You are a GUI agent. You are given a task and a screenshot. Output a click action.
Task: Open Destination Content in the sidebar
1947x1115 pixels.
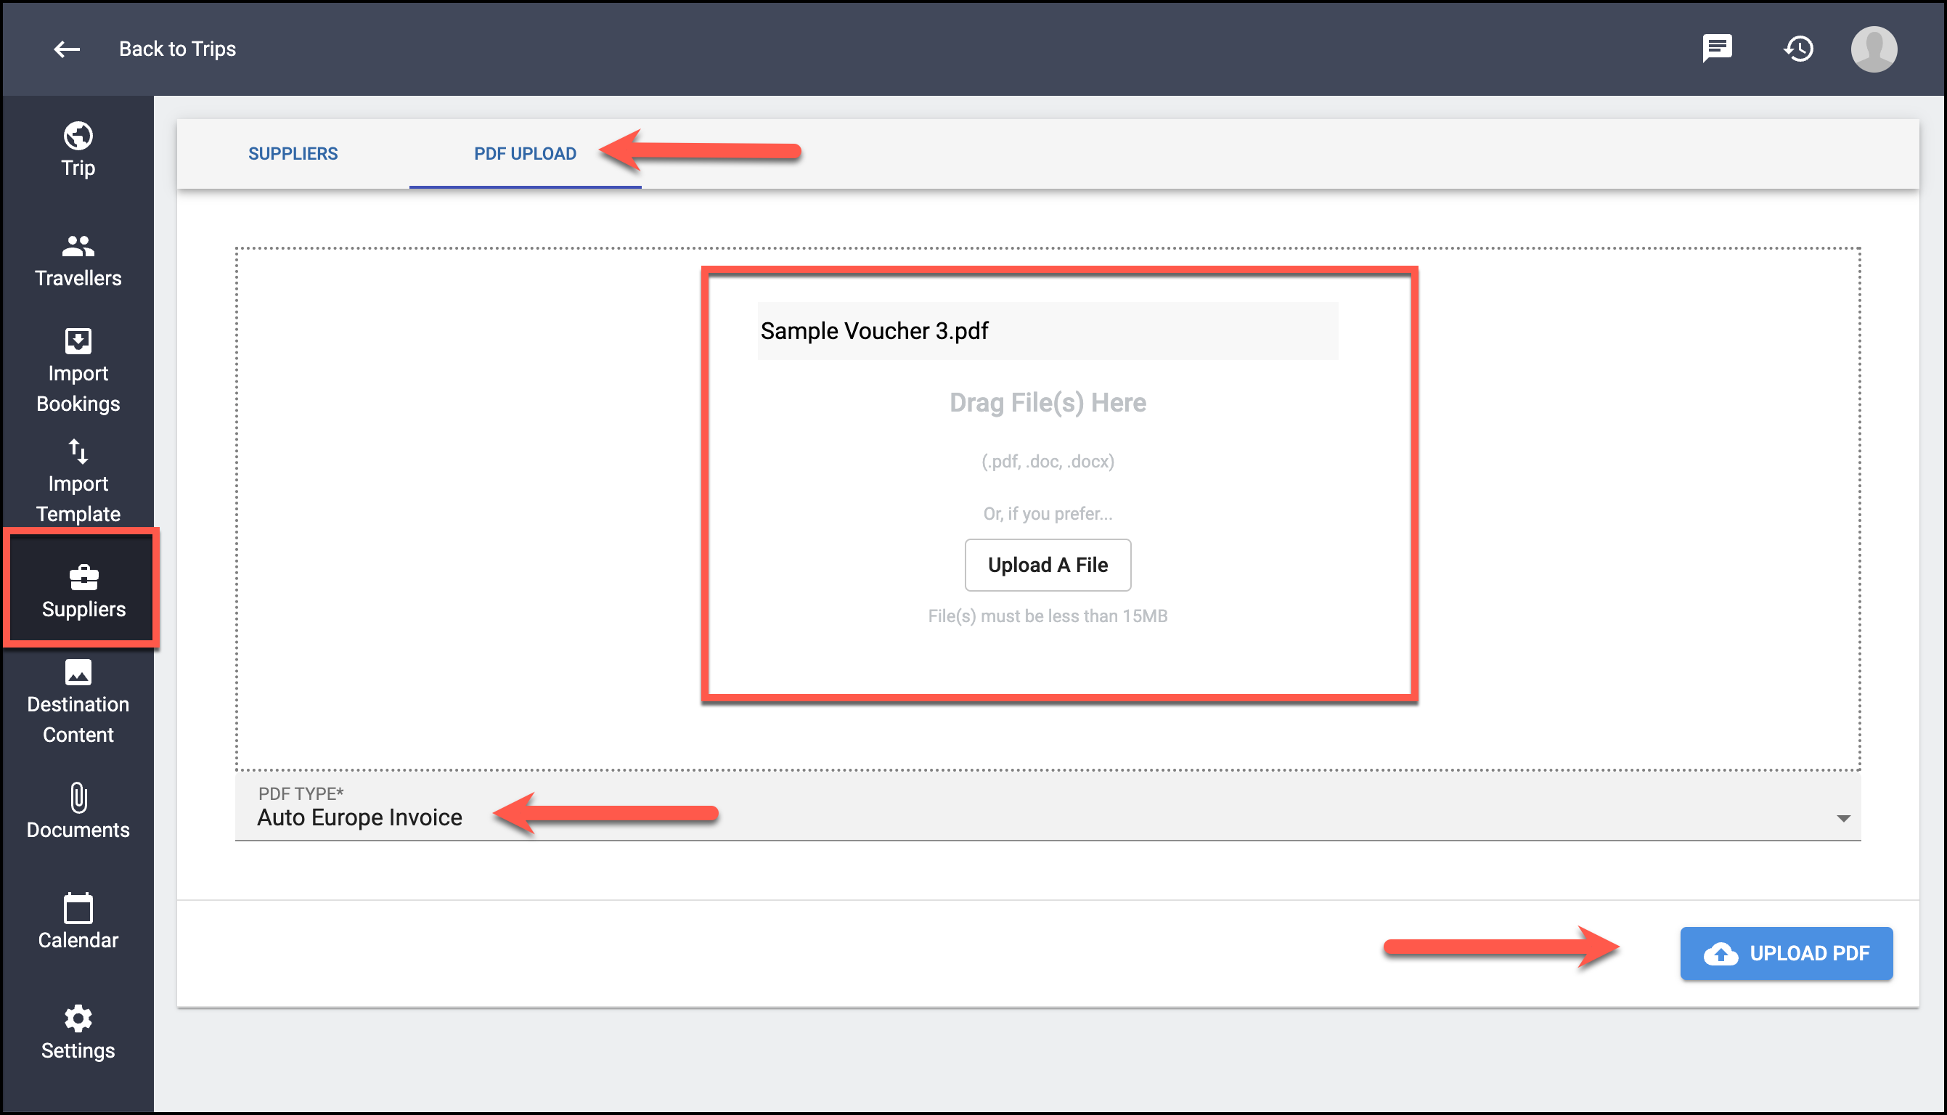pyautogui.click(x=78, y=701)
